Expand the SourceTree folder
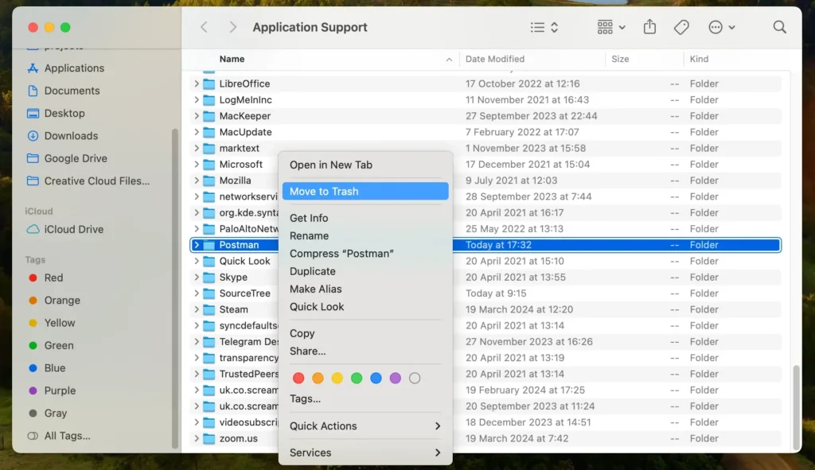Screen dimensions: 815x470 coord(197,293)
